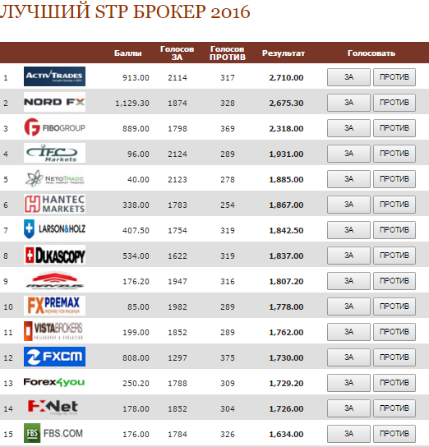Viewport: 429px width, 447px height.
Task: Vote ПРОТИВ for Larson&Holz
Action: (x=394, y=230)
